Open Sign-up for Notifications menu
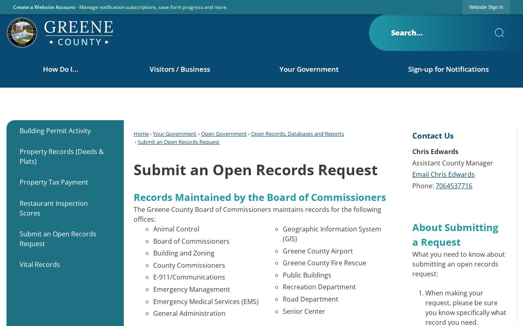 click(x=448, y=69)
